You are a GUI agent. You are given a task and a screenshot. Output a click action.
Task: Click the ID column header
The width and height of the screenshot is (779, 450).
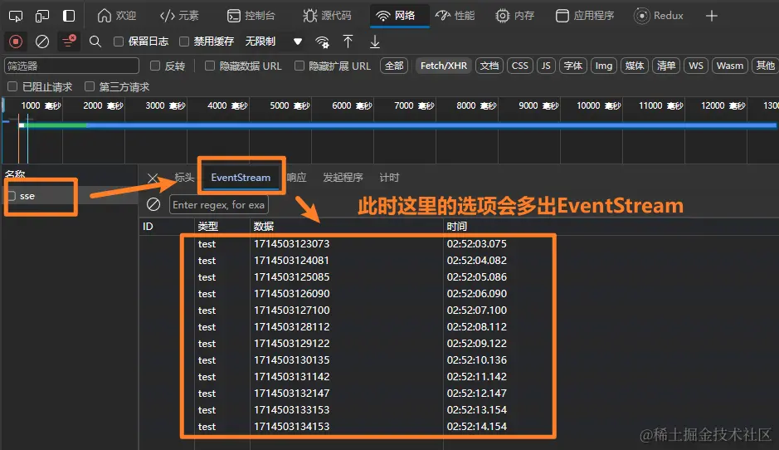tap(167, 226)
